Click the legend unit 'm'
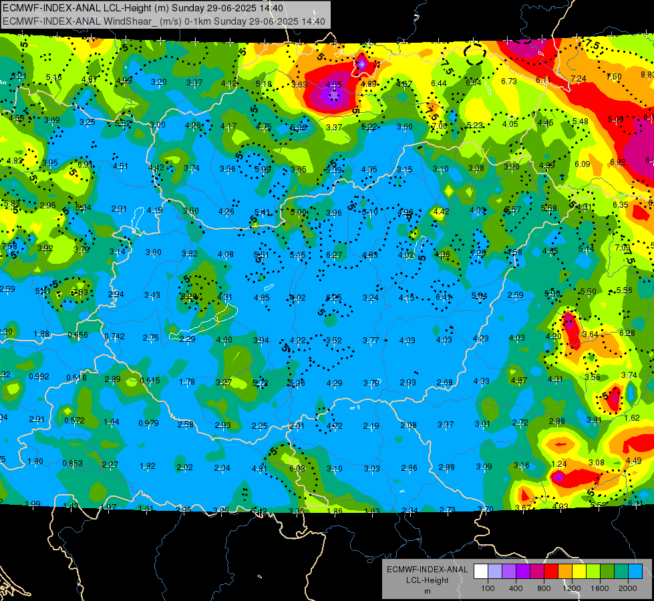The height and width of the screenshot is (601, 654). tap(428, 591)
